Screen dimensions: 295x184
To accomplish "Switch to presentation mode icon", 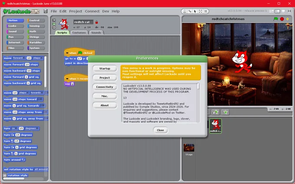I will tap(283, 11).
